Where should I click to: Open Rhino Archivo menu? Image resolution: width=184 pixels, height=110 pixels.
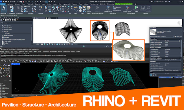pos(2,51)
